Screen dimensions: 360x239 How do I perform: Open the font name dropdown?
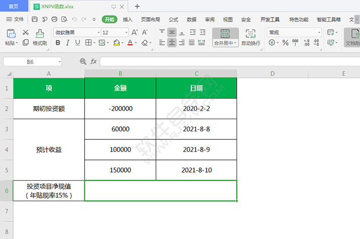click(x=99, y=33)
